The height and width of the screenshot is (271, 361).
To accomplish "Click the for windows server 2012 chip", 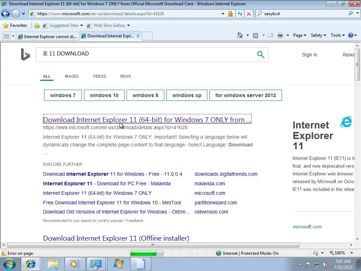I will 246,95.
